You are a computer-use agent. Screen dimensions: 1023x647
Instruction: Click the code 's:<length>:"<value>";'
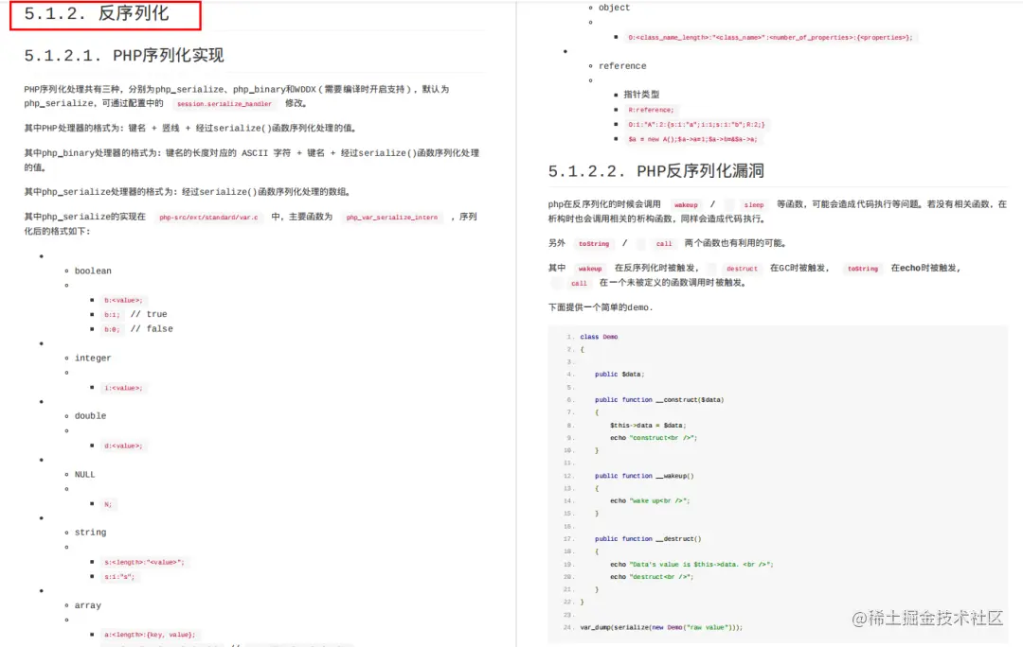[x=144, y=562]
